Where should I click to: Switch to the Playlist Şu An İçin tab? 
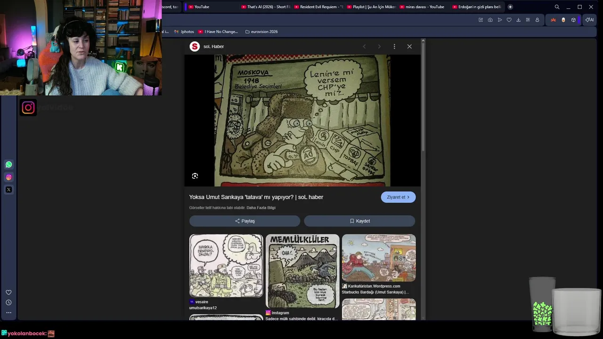(371, 7)
